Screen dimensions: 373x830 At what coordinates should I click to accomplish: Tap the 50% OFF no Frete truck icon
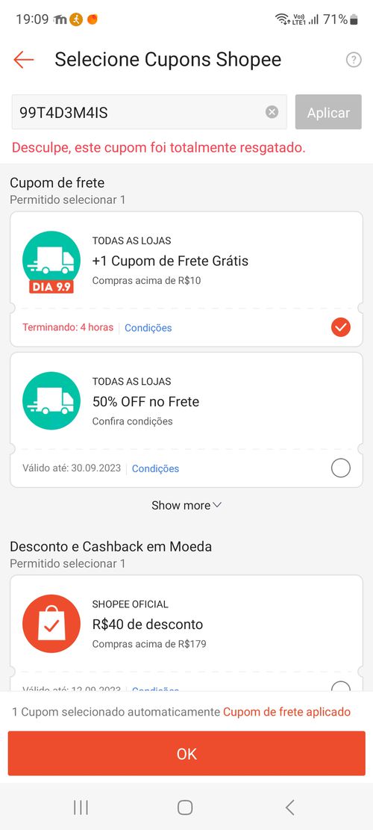point(51,400)
